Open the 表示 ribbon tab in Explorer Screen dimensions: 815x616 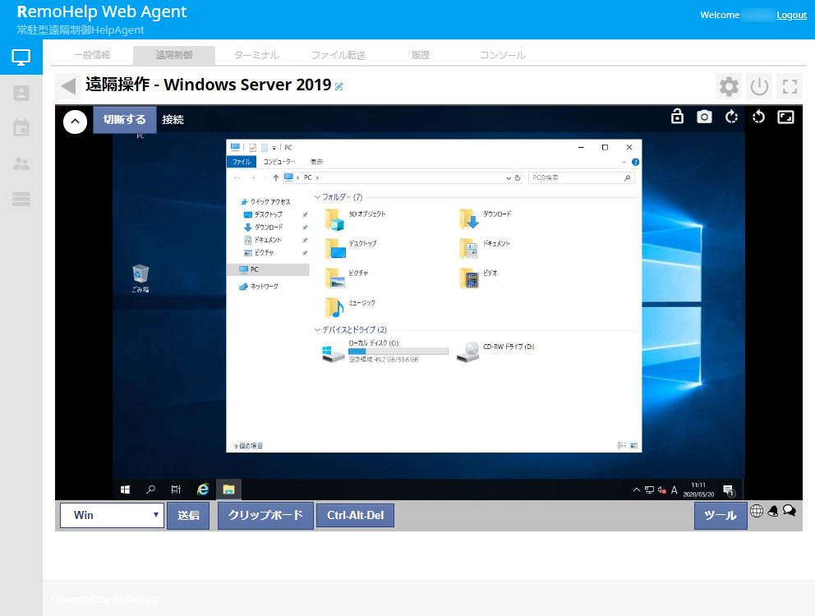[316, 162]
